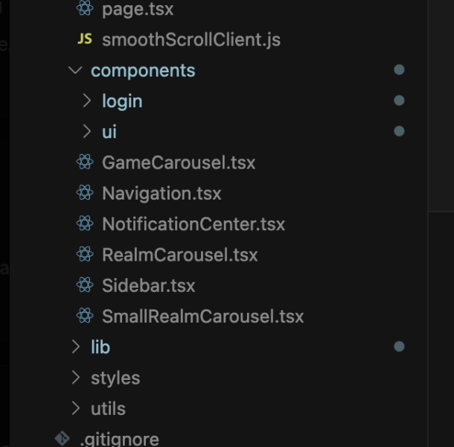Expand the utils folder chevron

(76, 408)
